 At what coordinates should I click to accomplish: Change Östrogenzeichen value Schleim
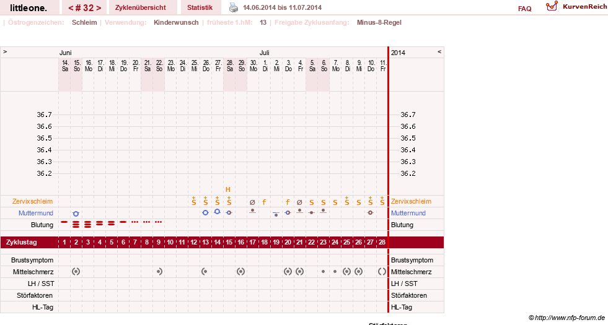[x=84, y=22]
